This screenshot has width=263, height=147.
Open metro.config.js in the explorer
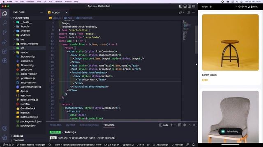click(x=29, y=117)
